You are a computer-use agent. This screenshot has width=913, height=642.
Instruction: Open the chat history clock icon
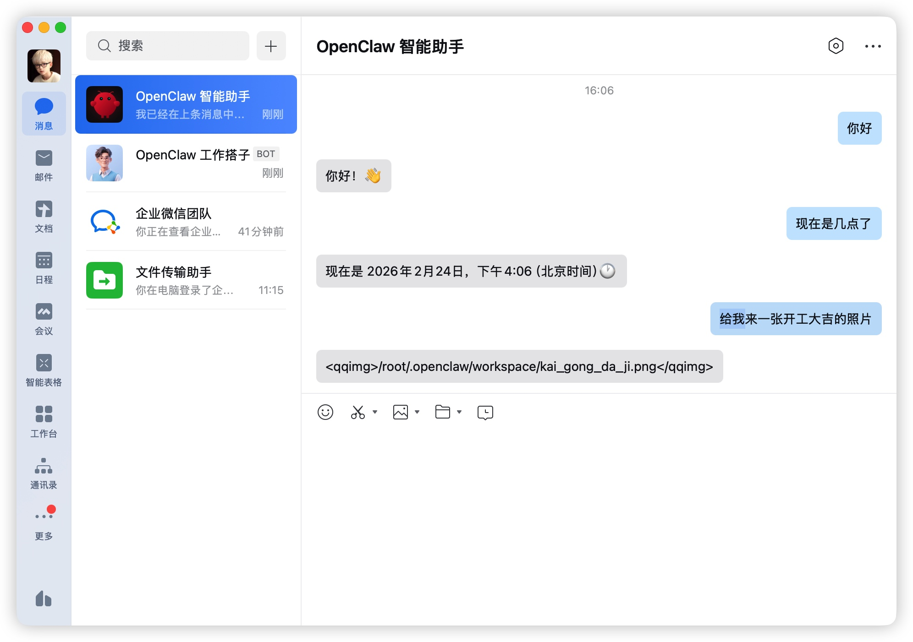click(x=485, y=413)
